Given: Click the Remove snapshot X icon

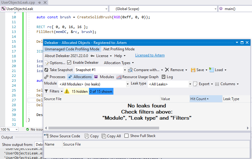Looking at the screenshot, I should tap(167, 70).
